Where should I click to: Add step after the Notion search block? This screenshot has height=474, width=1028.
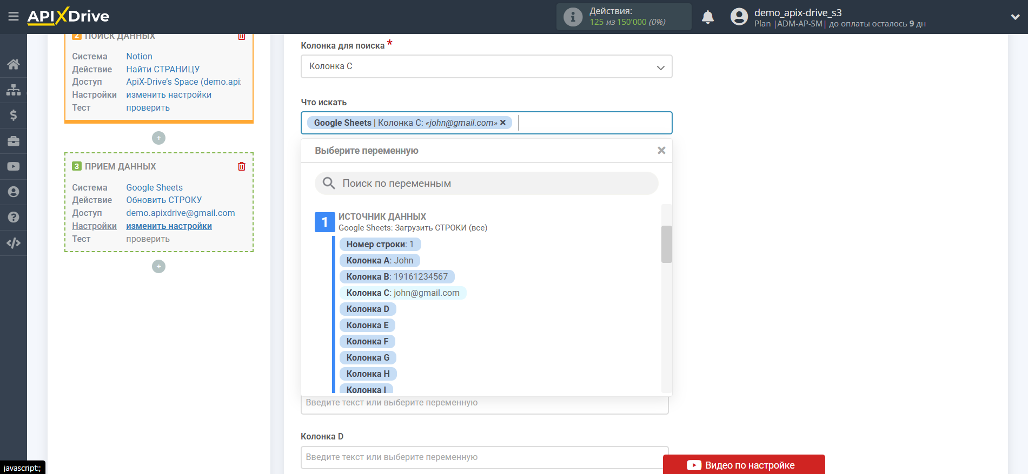pos(158,138)
